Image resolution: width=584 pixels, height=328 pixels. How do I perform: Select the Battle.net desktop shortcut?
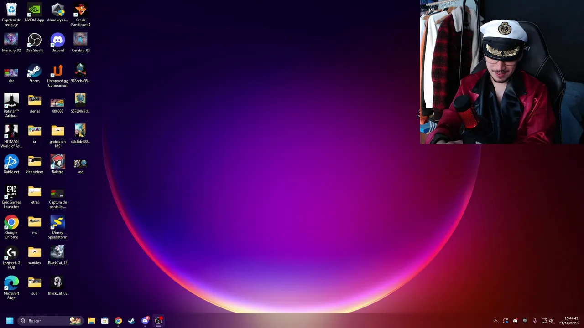[11, 164]
